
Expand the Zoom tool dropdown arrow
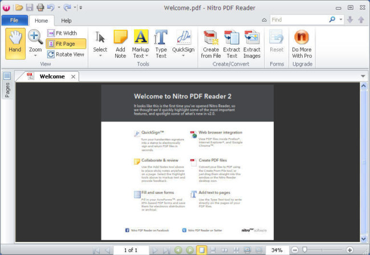point(35,56)
